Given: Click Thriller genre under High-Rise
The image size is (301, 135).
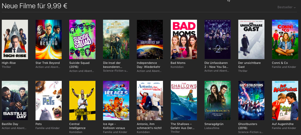Looking at the screenshot, I should [x=6, y=67].
